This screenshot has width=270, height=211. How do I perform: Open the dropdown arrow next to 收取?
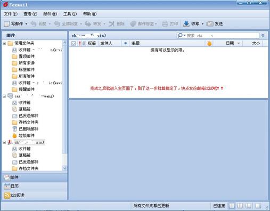pos(202,24)
